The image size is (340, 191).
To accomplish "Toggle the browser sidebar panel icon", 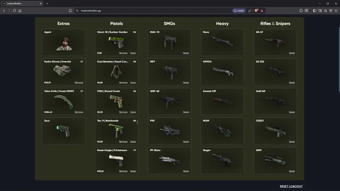I will tap(315, 11).
